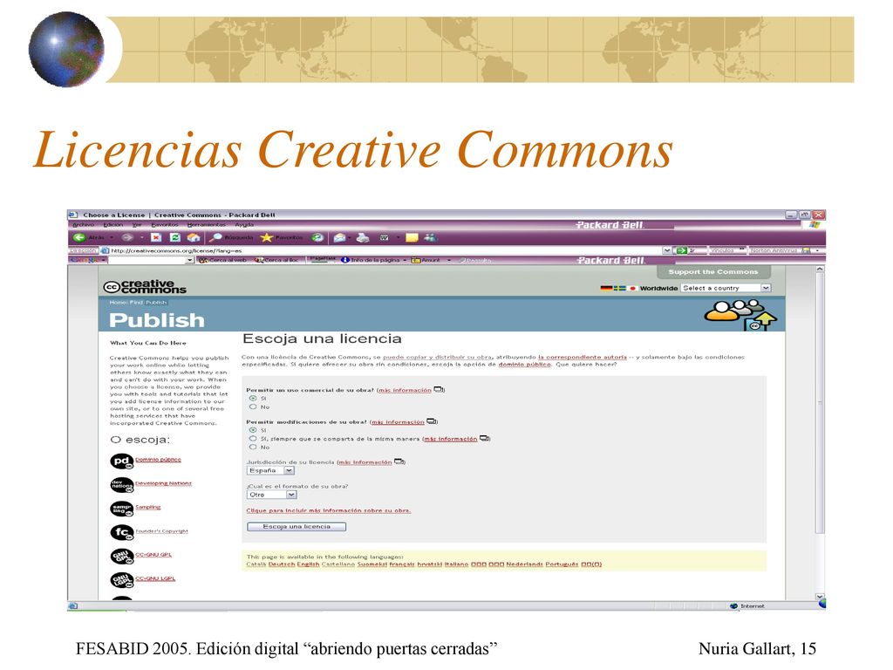This screenshot has width=893, height=670.
Task: Click the 'pd' Dominio público badge icon
Action: [121, 461]
